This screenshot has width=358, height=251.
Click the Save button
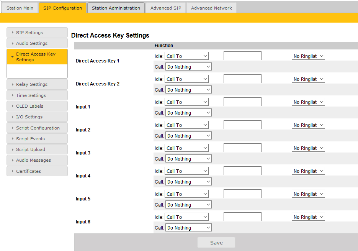pos(216,243)
